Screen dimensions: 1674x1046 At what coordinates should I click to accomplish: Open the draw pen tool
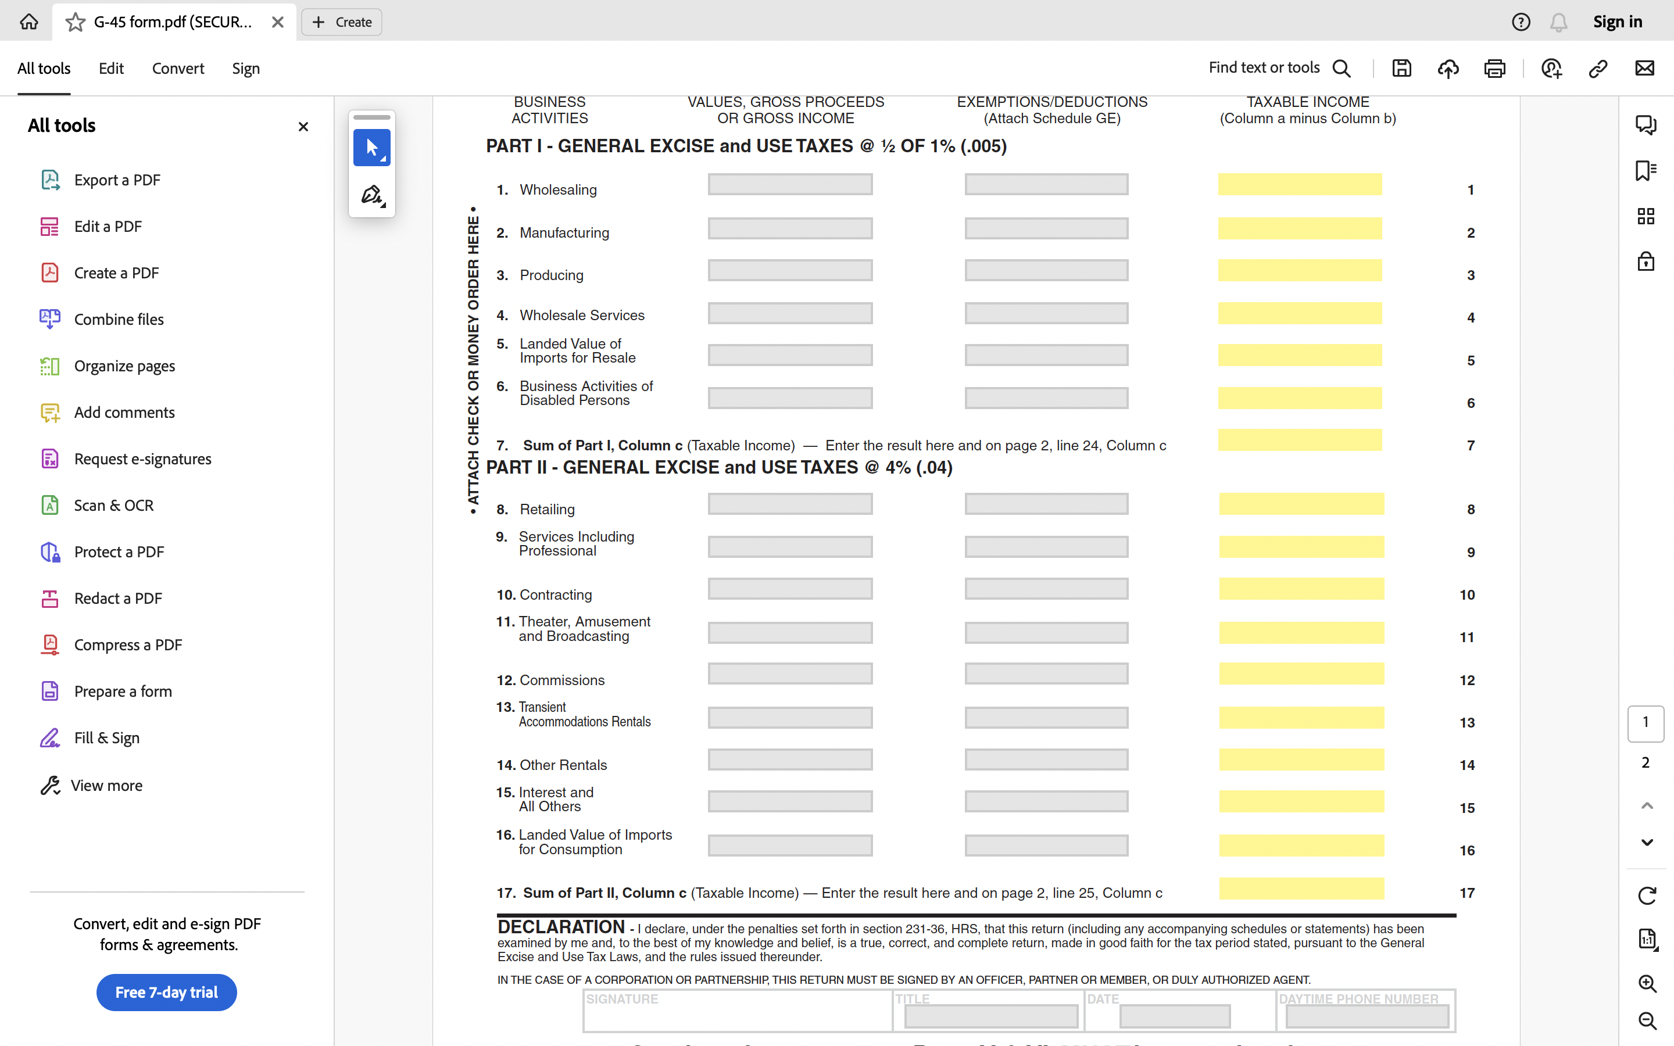371,195
